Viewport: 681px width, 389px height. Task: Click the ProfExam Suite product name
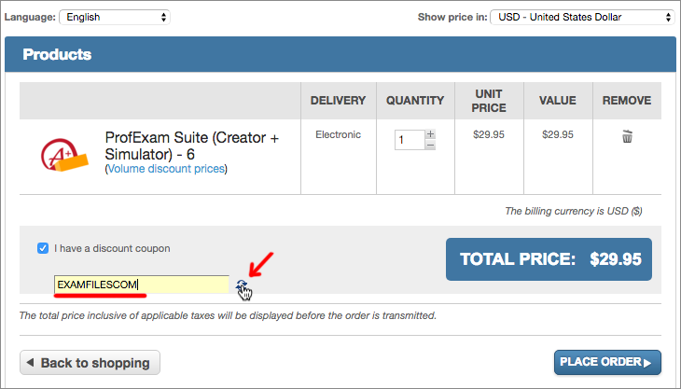pyautogui.click(x=191, y=145)
